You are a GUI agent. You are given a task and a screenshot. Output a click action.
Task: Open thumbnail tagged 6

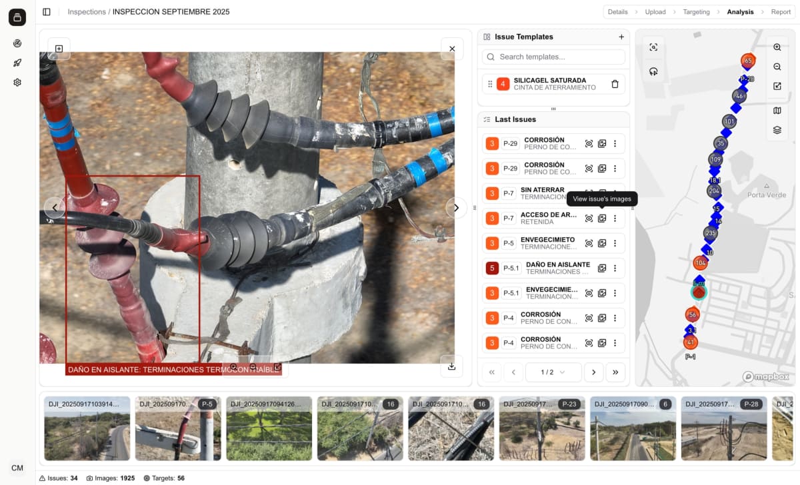pyautogui.click(x=633, y=428)
